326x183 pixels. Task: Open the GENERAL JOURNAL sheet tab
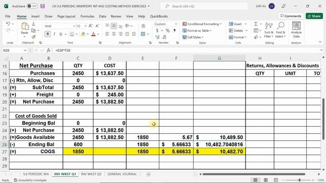122,174
